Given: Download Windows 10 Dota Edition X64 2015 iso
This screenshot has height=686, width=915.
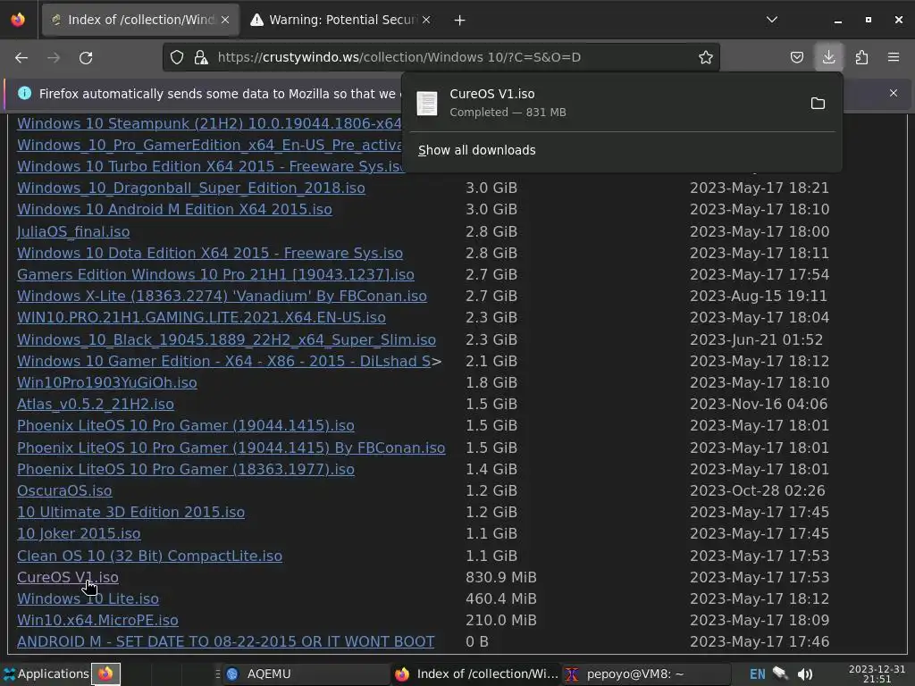Looking at the screenshot, I should point(210,253).
